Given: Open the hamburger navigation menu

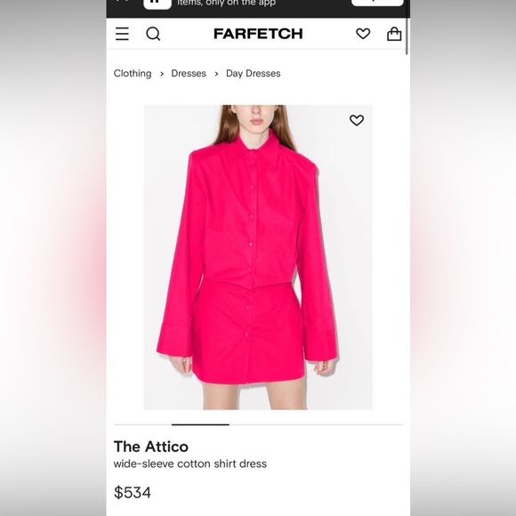Looking at the screenshot, I should (x=122, y=34).
